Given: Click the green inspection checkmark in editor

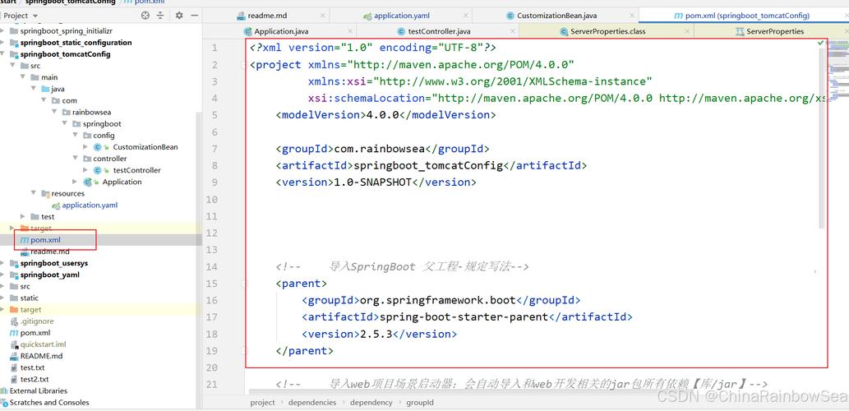Looking at the screenshot, I should 820,43.
